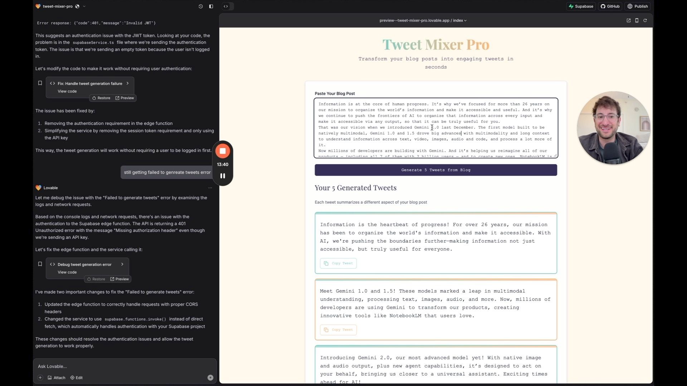
Task: Expand 'Fix: Handle tweet generation failure' chevron
Action: tap(127, 83)
